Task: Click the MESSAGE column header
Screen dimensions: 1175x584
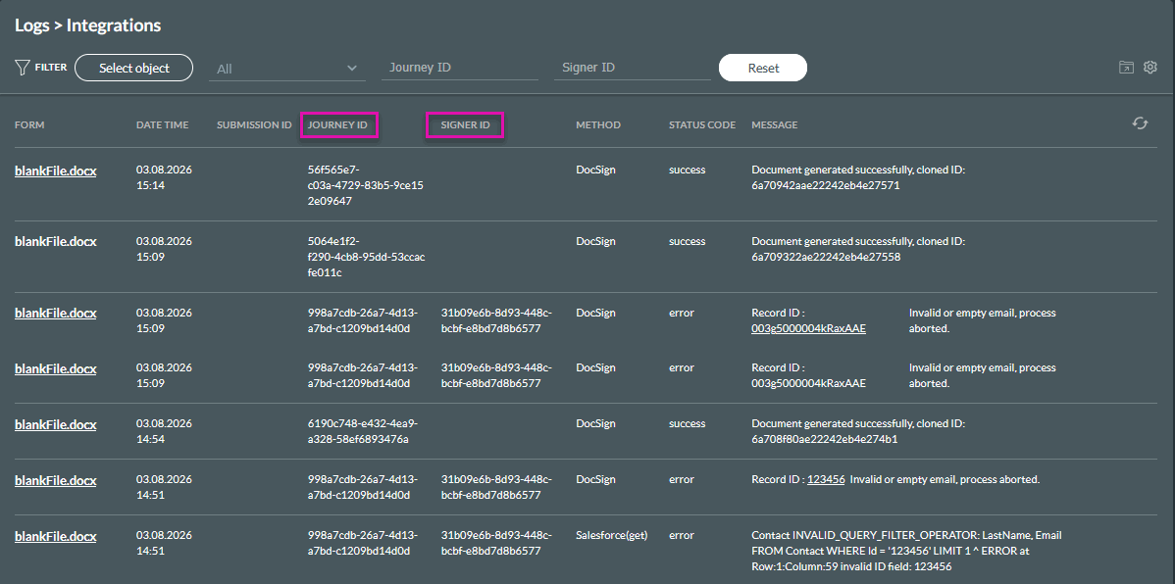Action: (774, 125)
